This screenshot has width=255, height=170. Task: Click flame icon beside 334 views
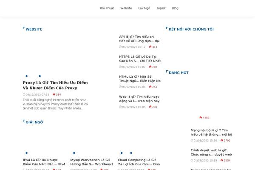(x=54, y=94)
